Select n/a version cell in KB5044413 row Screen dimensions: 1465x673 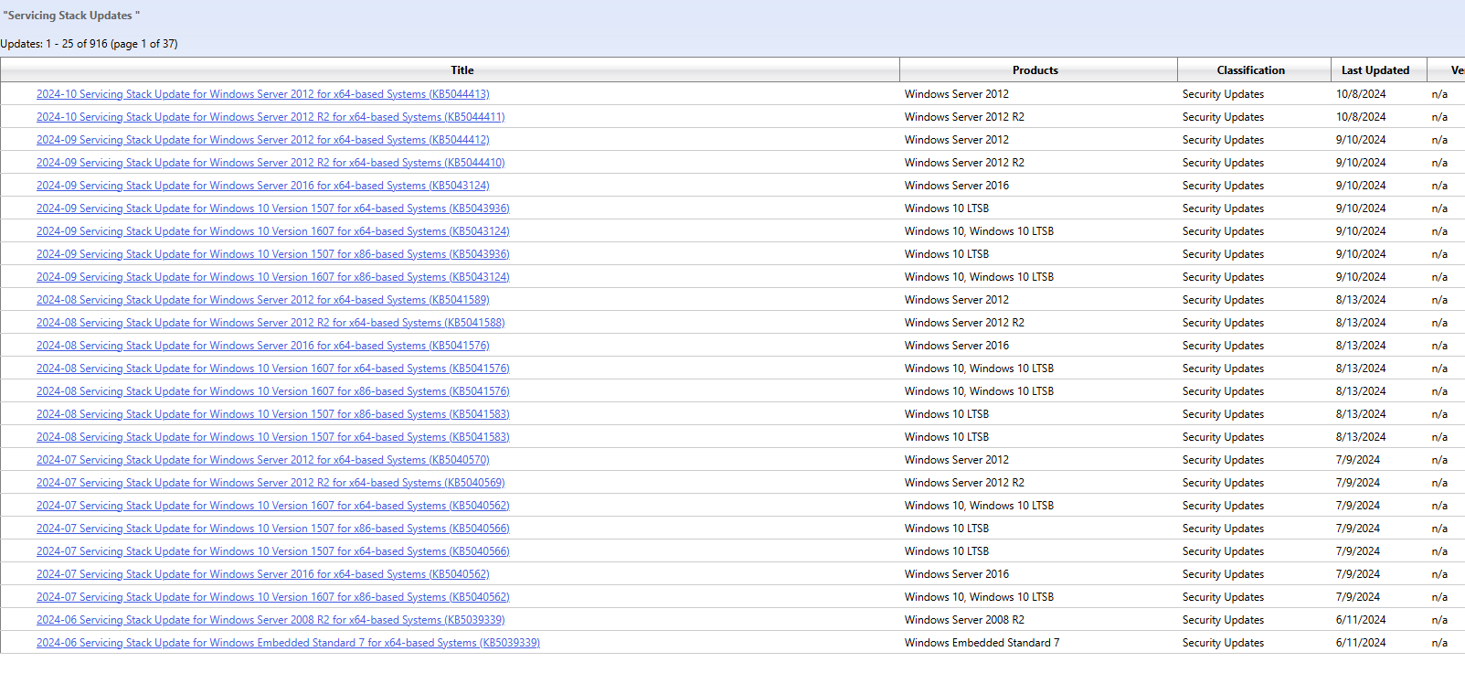[1439, 94]
